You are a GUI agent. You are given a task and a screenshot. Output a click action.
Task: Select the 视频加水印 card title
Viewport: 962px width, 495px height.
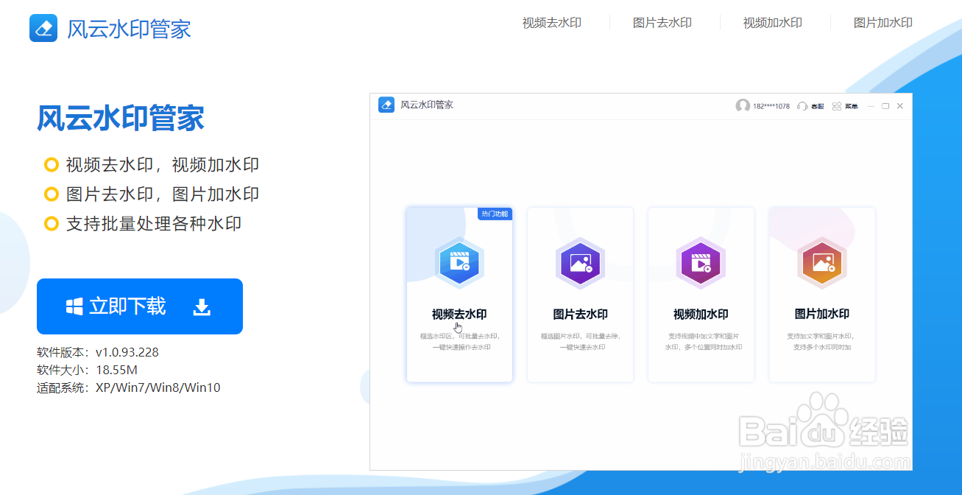pyautogui.click(x=701, y=314)
